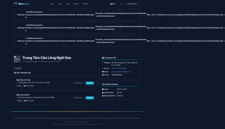This screenshot has height=129, width=225.
Task: View Details for Ngôi Sao Quận 1
Action: tap(79, 98)
